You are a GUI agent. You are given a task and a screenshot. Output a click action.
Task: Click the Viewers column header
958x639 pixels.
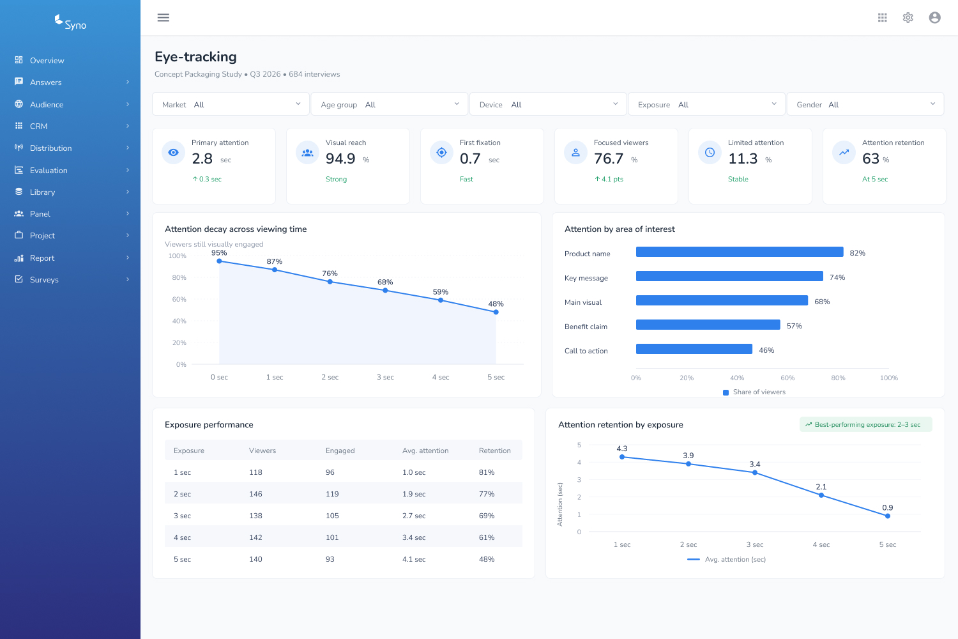(262, 450)
